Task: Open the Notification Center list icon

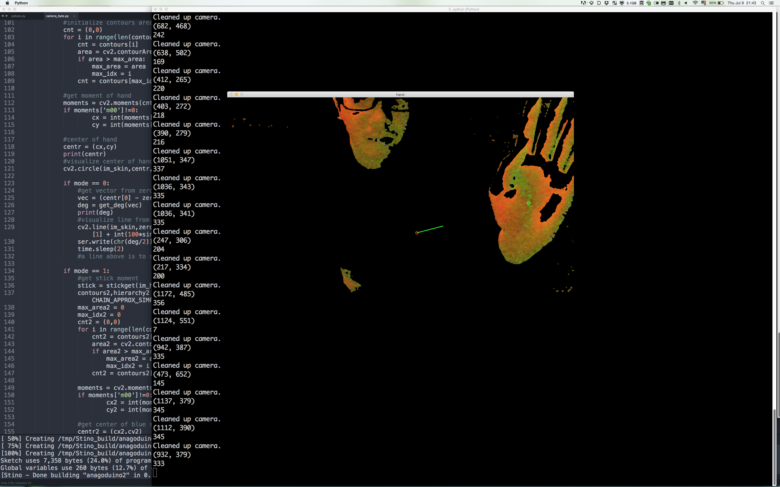Action: (772, 3)
